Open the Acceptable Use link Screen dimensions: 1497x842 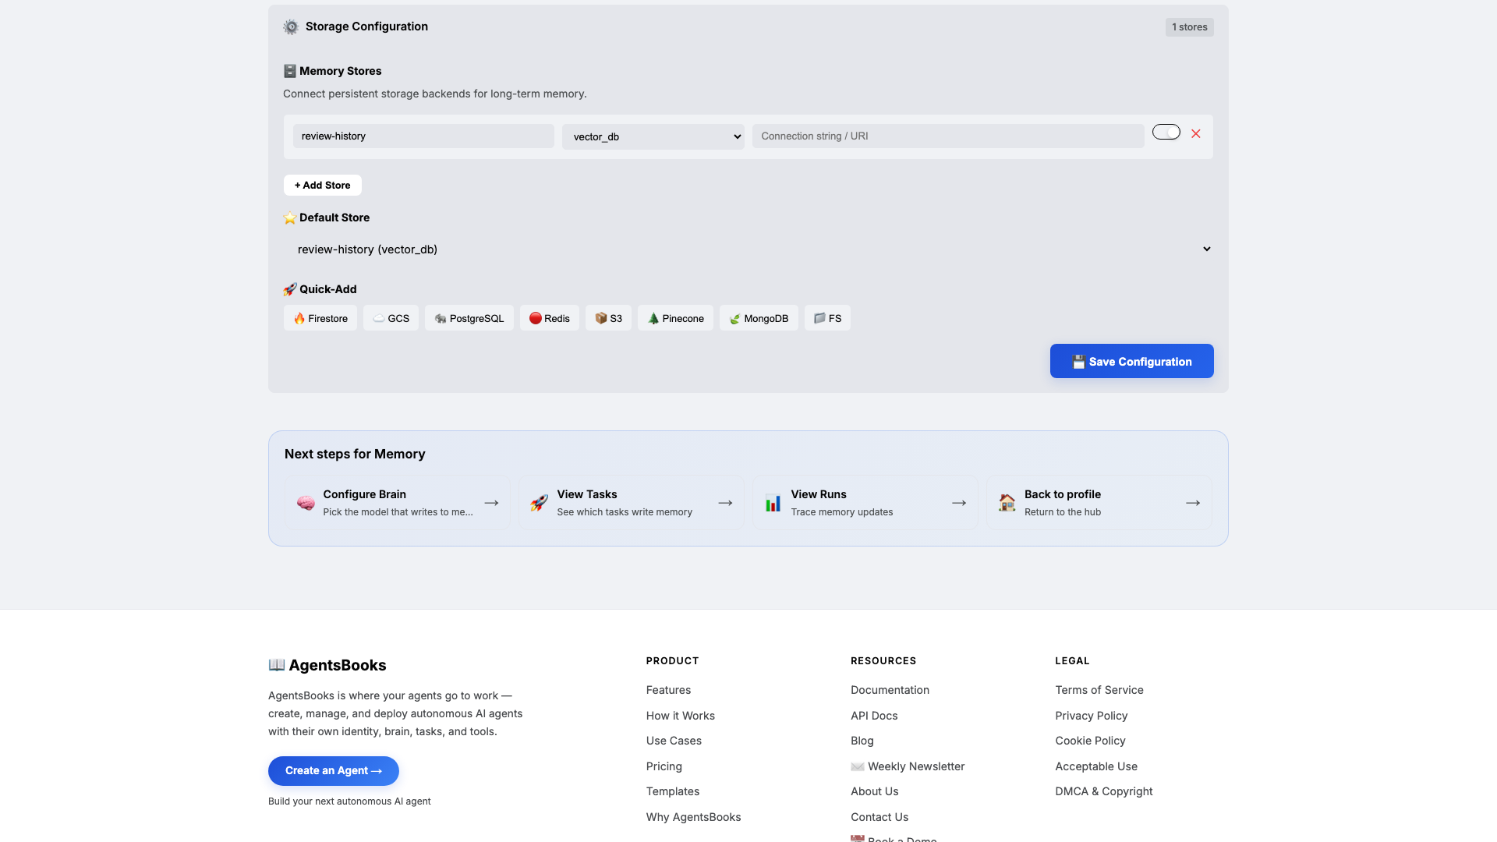[1096, 766]
